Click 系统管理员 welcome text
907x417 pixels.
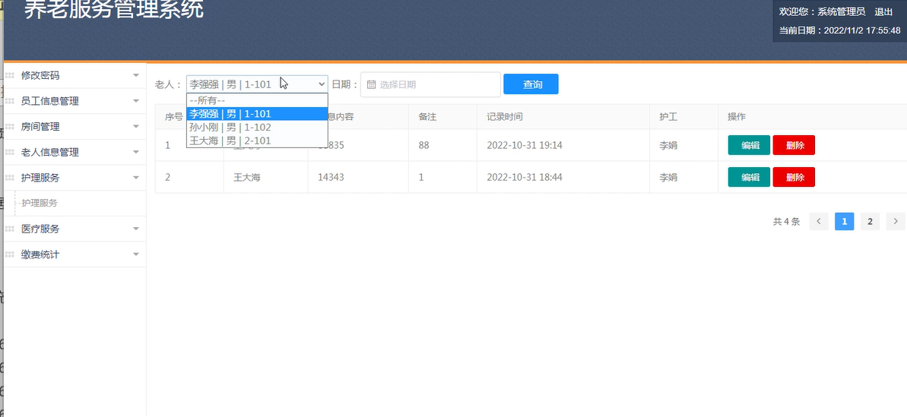point(841,11)
